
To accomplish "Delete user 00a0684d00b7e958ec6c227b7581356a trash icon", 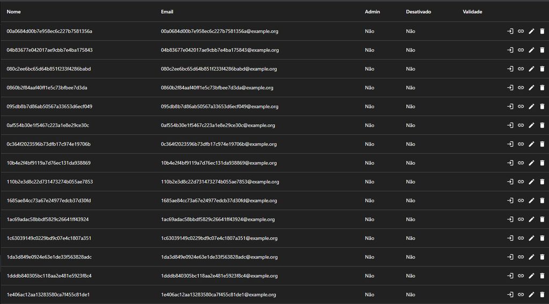I will pyautogui.click(x=542, y=31).
